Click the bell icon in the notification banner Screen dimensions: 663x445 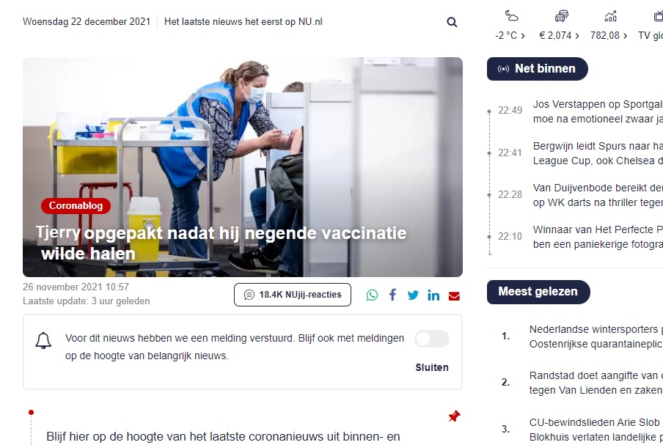(x=43, y=339)
